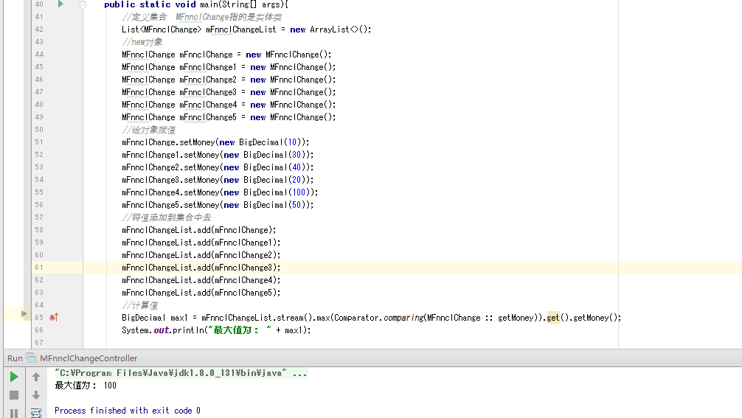
Task: Click the 'max1' variable declaration on line 65
Action: tap(179, 318)
